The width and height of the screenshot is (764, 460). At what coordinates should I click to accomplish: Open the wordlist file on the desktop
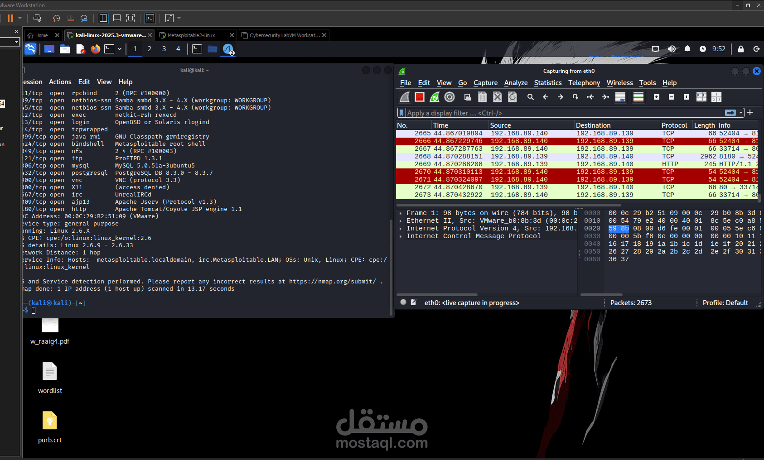coord(50,378)
